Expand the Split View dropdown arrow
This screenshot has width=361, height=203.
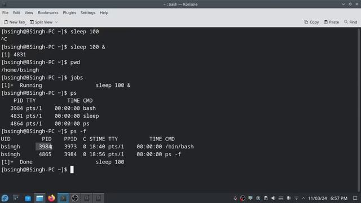coord(56,22)
